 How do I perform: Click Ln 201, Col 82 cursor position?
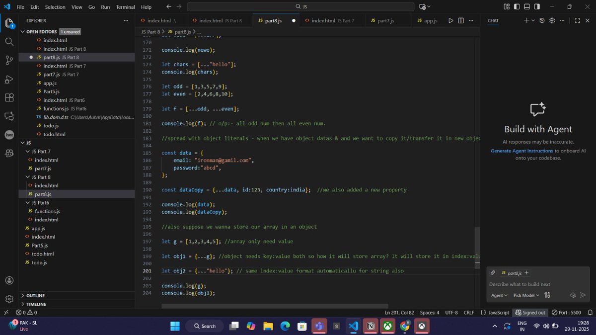399,313
